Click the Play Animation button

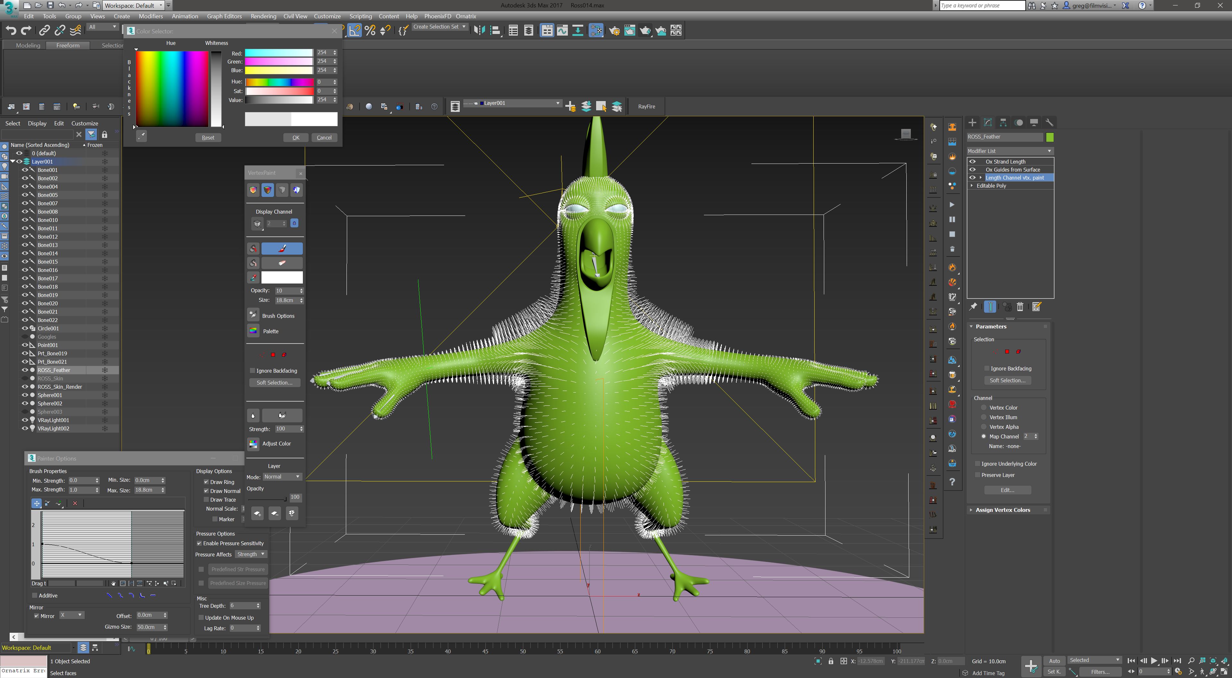pos(1154,660)
